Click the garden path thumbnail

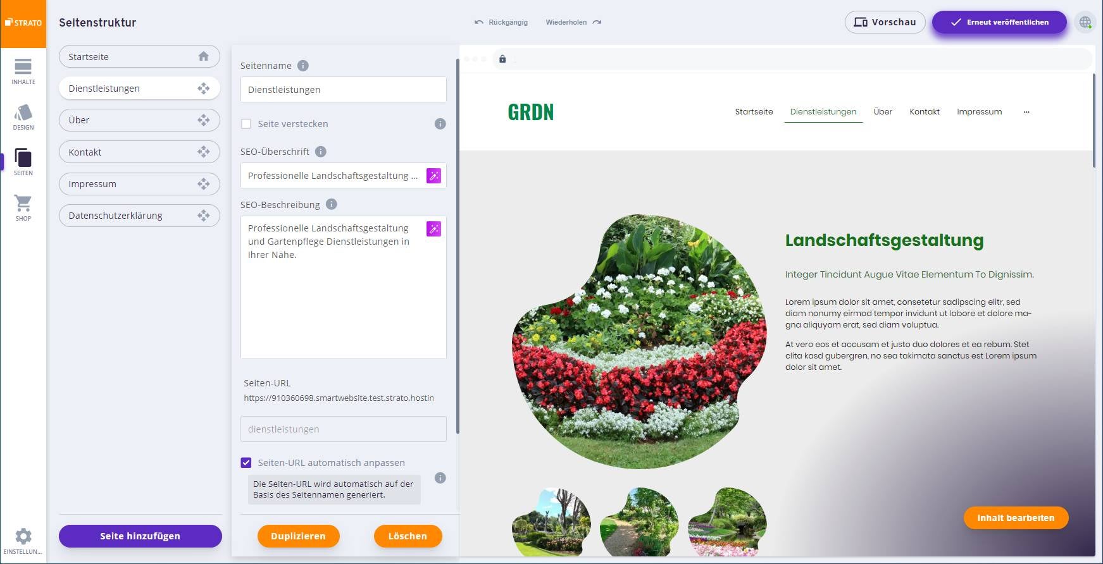(639, 522)
